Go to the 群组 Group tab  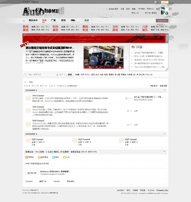tap(63, 21)
